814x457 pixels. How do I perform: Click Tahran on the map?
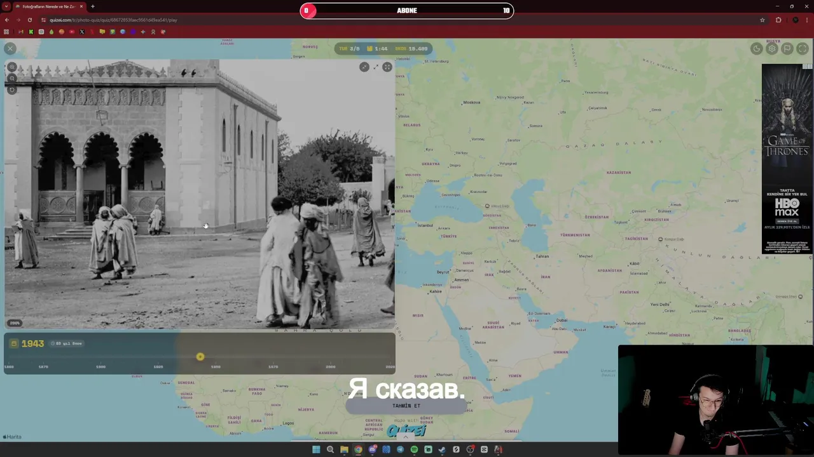click(x=542, y=256)
